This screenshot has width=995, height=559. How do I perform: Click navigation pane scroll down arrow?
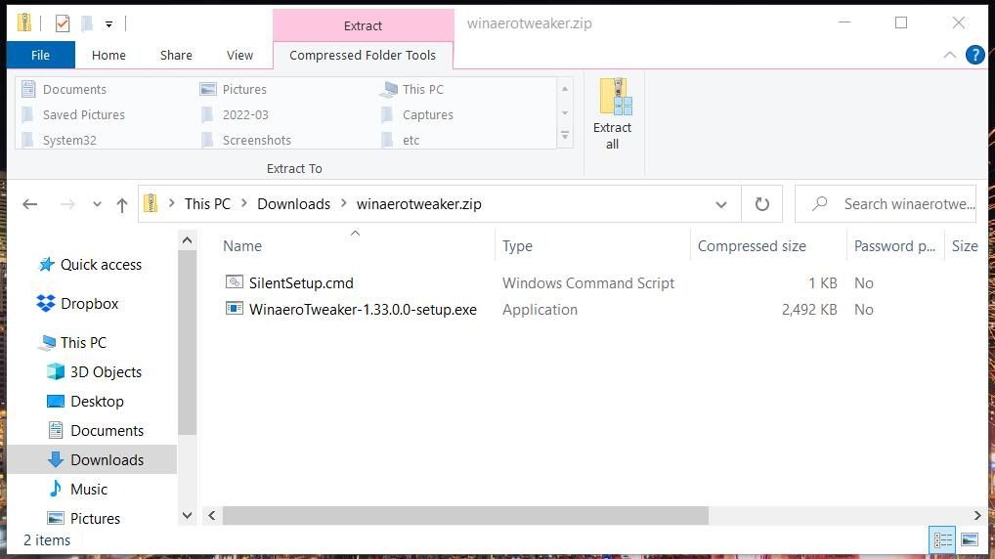coord(187,515)
